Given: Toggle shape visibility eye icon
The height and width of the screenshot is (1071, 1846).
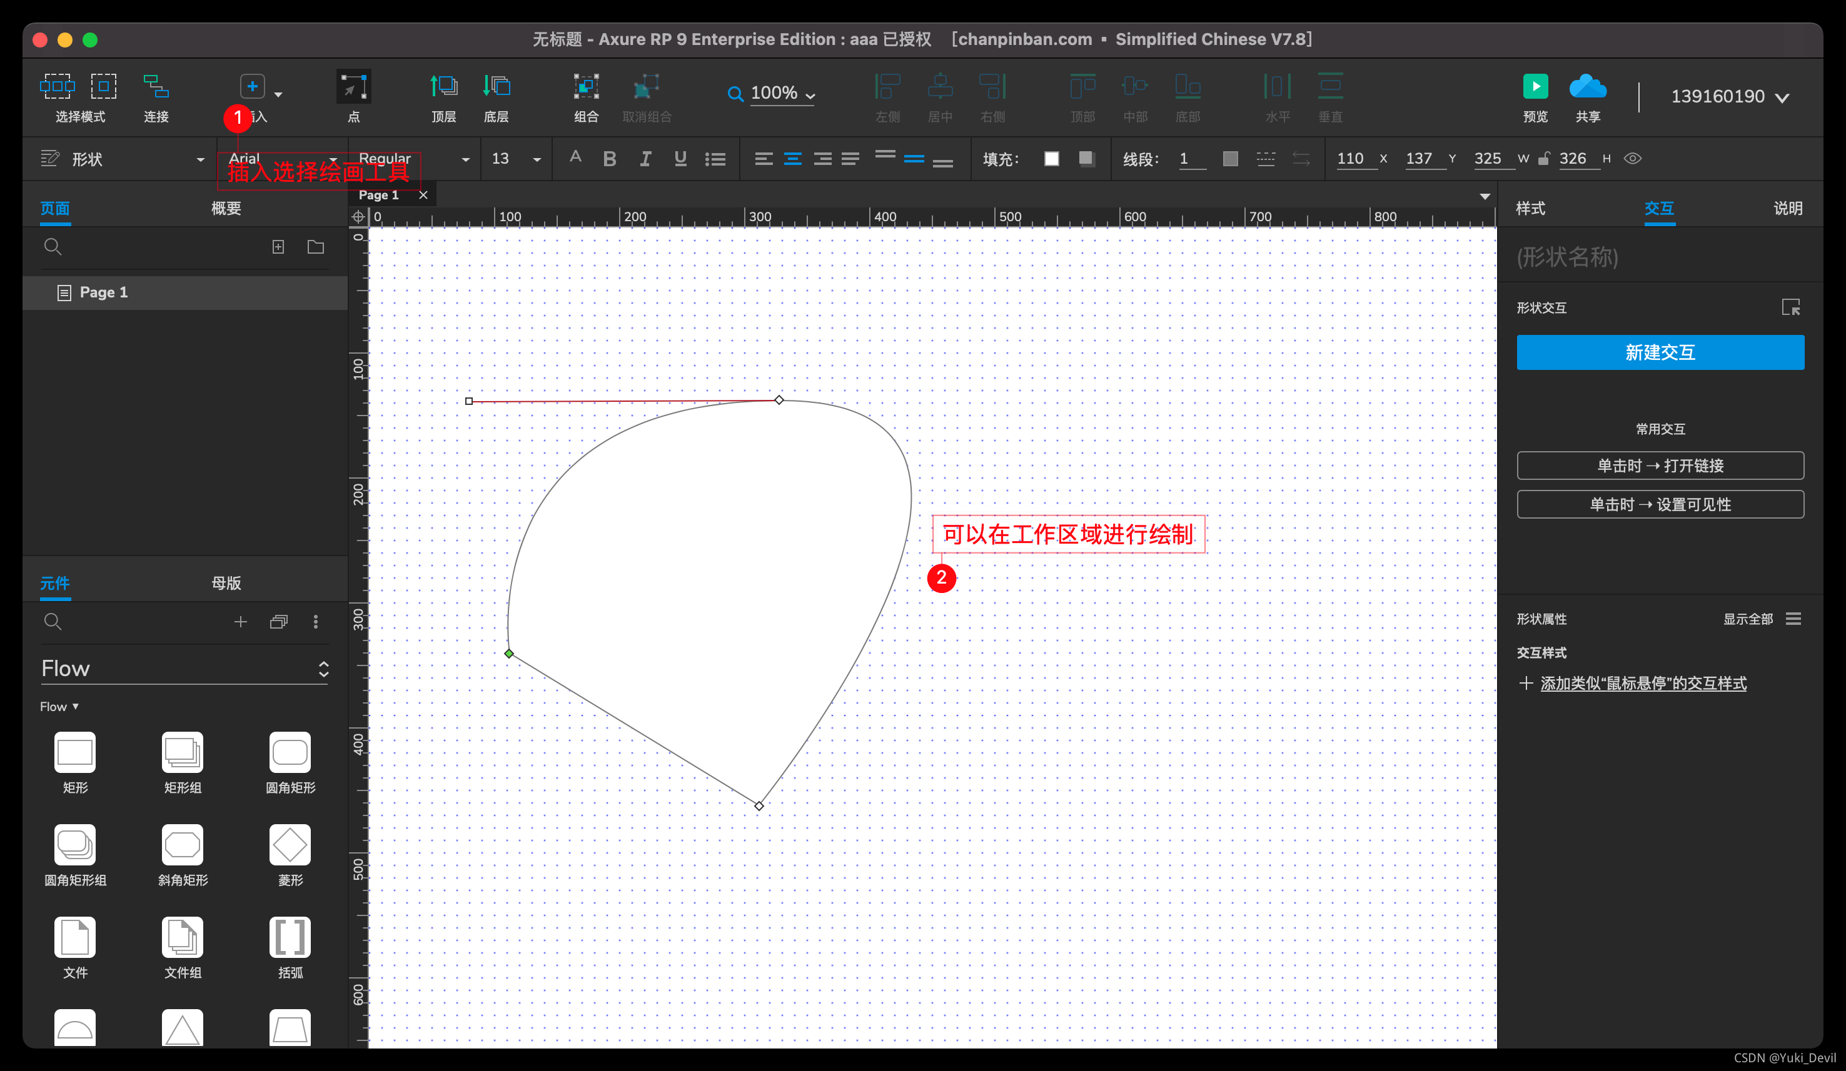Looking at the screenshot, I should 1633,158.
